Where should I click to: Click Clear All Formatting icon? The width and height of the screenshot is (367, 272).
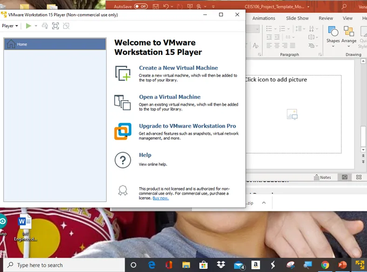pyautogui.click(x=256, y=46)
